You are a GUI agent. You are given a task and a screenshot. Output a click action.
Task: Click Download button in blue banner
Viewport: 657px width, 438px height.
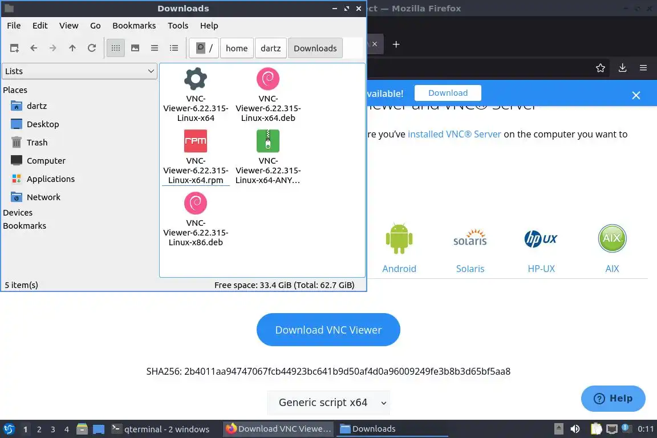tap(448, 93)
